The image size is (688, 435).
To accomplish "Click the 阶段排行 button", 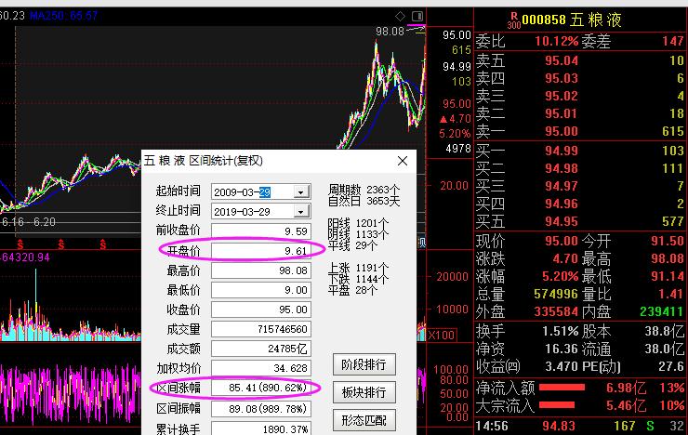I will tap(364, 364).
